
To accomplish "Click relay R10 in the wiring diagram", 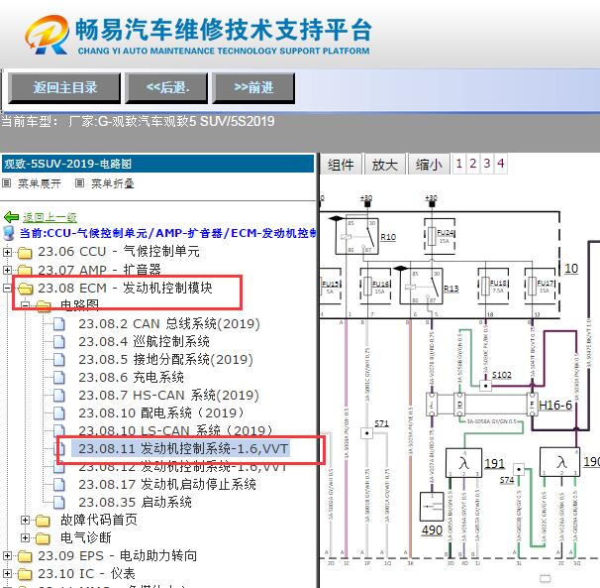I will tap(356, 236).
